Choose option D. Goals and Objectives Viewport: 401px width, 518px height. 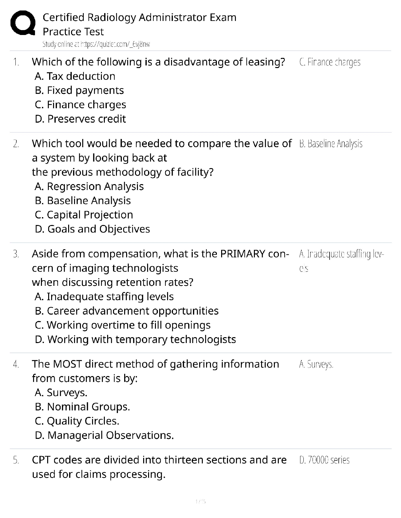[x=92, y=229]
